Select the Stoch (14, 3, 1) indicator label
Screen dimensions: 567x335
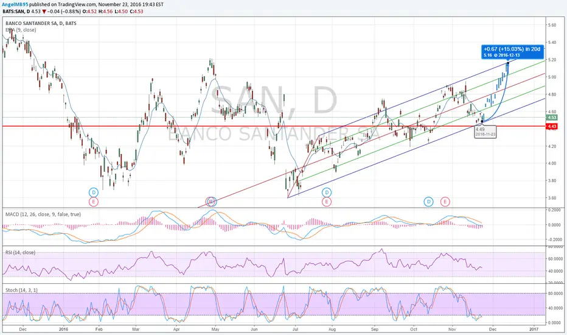21,290
